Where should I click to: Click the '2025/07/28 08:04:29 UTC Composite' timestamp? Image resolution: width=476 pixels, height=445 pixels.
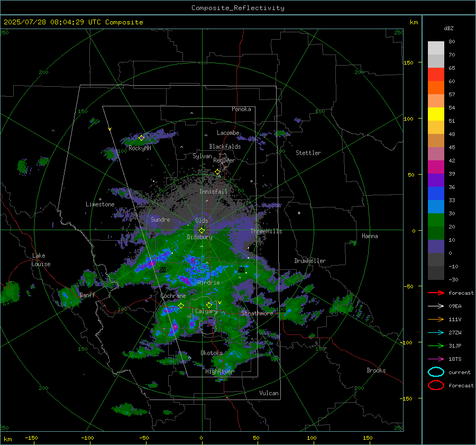coord(73,22)
